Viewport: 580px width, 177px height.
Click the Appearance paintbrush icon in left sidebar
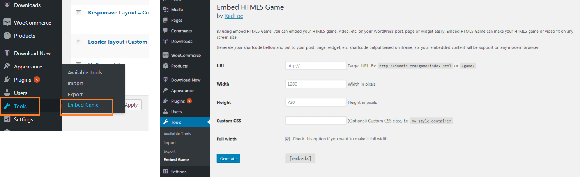[7, 67]
